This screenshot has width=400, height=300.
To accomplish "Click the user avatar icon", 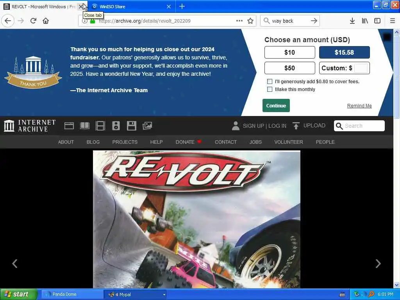I will 236,126.
